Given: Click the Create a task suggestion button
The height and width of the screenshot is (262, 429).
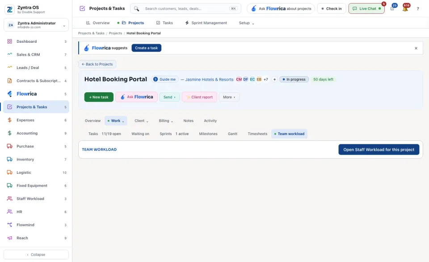Looking at the screenshot, I should (x=147, y=48).
